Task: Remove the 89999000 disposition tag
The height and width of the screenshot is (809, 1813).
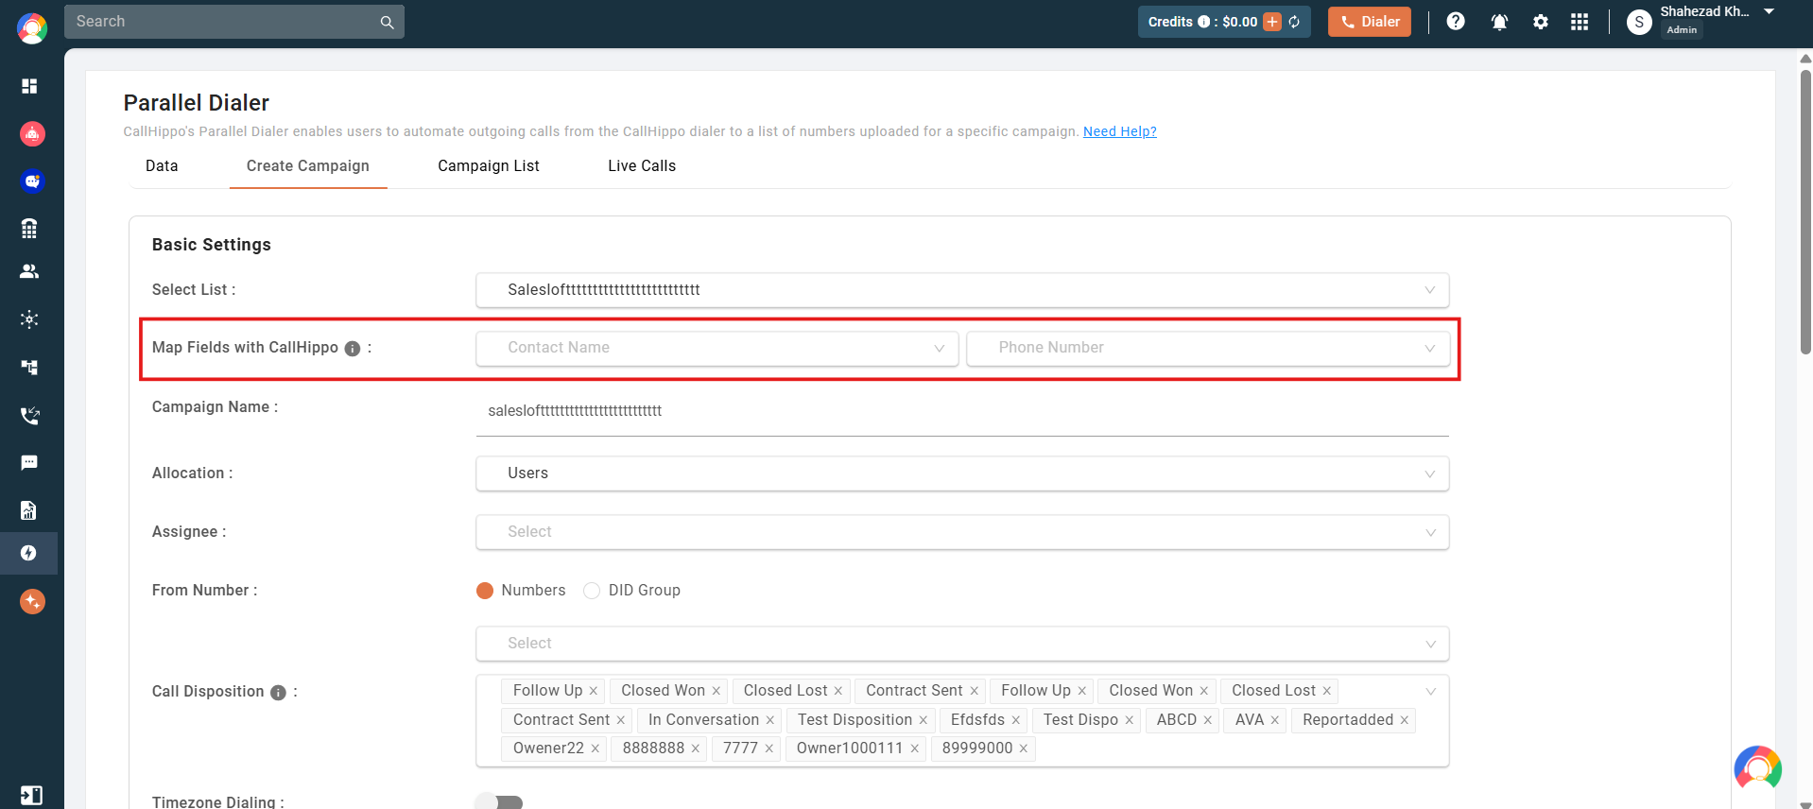Action: coord(1023,749)
